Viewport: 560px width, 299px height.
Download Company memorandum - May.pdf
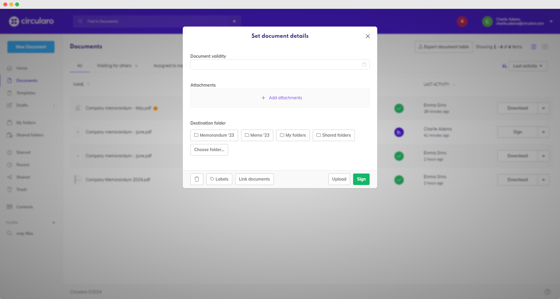click(x=518, y=108)
